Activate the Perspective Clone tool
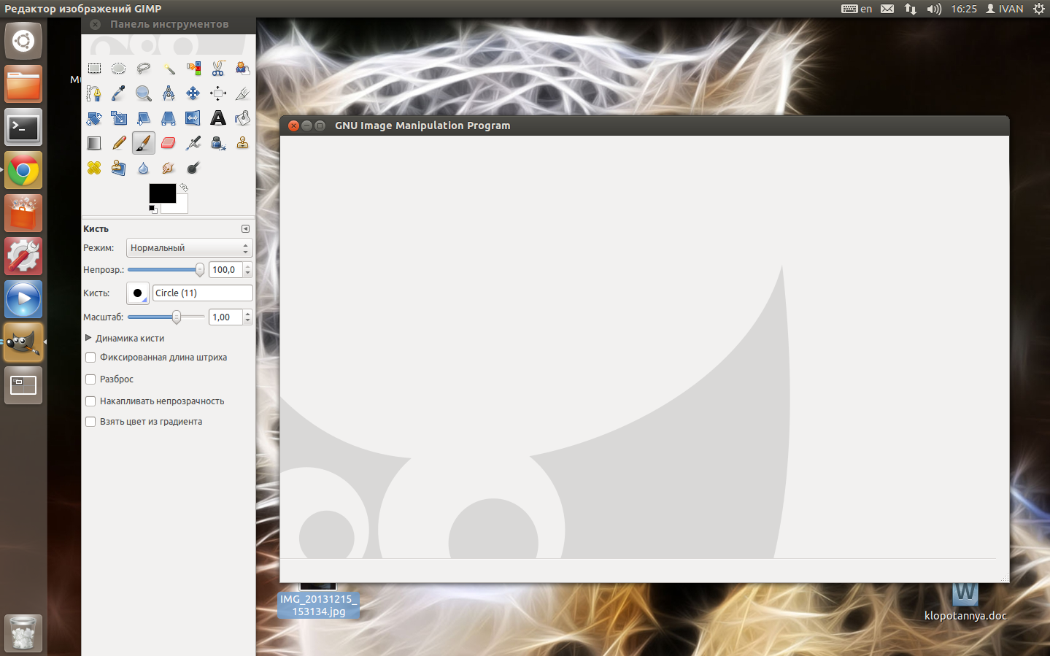1050x656 pixels. [x=119, y=168]
